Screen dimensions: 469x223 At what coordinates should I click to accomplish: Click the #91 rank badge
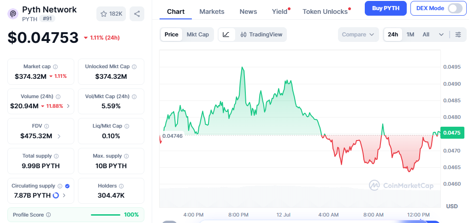click(x=47, y=19)
